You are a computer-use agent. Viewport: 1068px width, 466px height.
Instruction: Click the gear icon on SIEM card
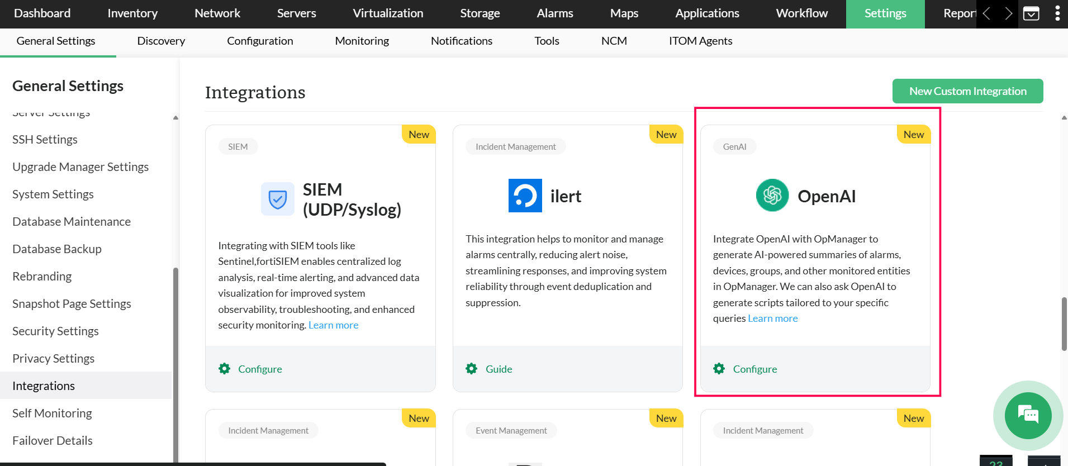[x=224, y=369]
